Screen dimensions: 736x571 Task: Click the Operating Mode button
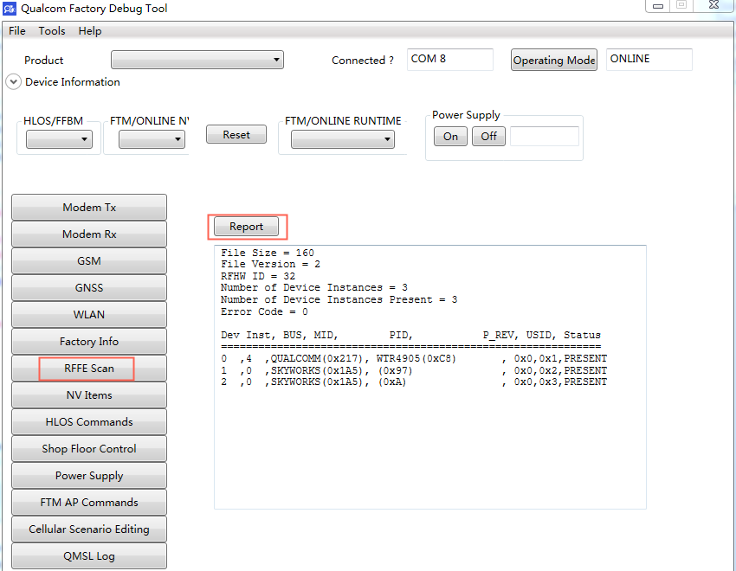click(x=553, y=60)
